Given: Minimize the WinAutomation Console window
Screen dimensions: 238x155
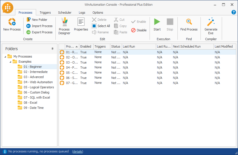Looking at the screenshot, I should tap(215, 5).
